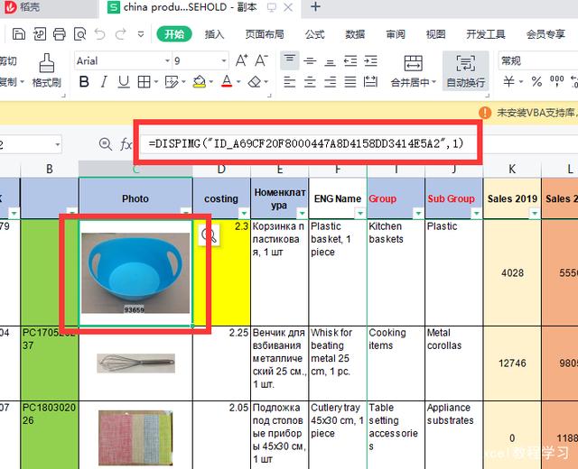Center text horizontally
The height and width of the screenshot is (469, 578).
click(x=310, y=82)
